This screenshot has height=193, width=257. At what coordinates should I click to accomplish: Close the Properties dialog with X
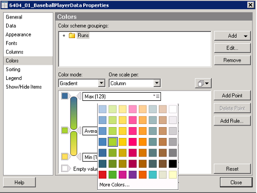250,5
